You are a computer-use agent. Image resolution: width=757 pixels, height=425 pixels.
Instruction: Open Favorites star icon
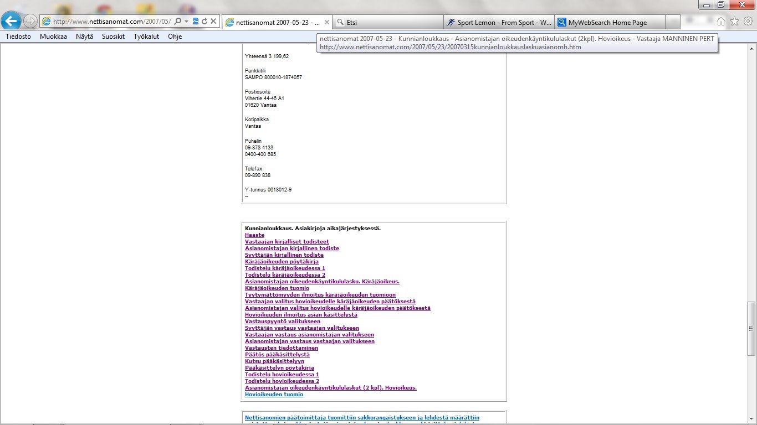point(734,22)
